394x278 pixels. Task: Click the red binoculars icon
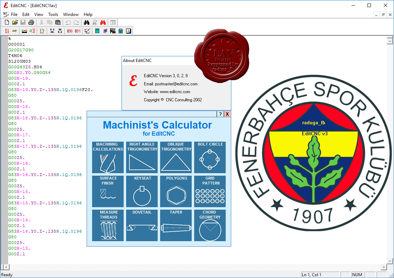coord(103,22)
